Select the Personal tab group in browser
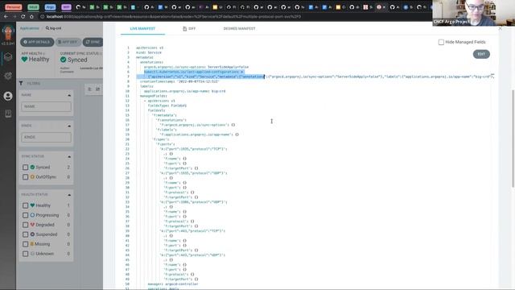Image resolution: width=515 pixels, height=290 pixels. pyautogui.click(x=14, y=7)
